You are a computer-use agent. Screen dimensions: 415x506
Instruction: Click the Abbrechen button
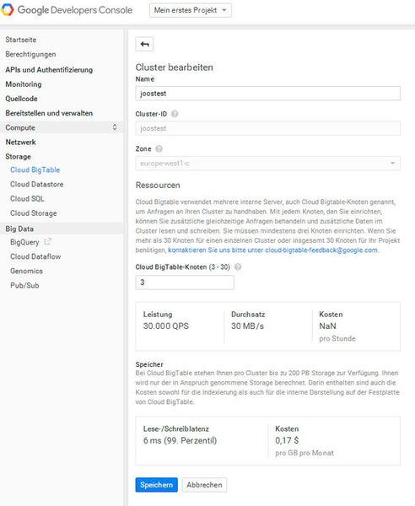(204, 485)
